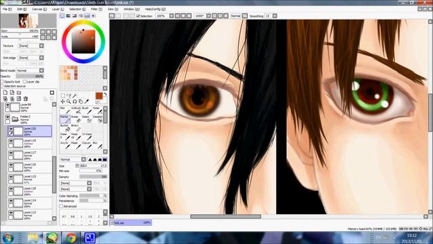Select the Pen tool
Image resolution: width=433 pixels, height=244 pixels.
[x=65, y=110]
